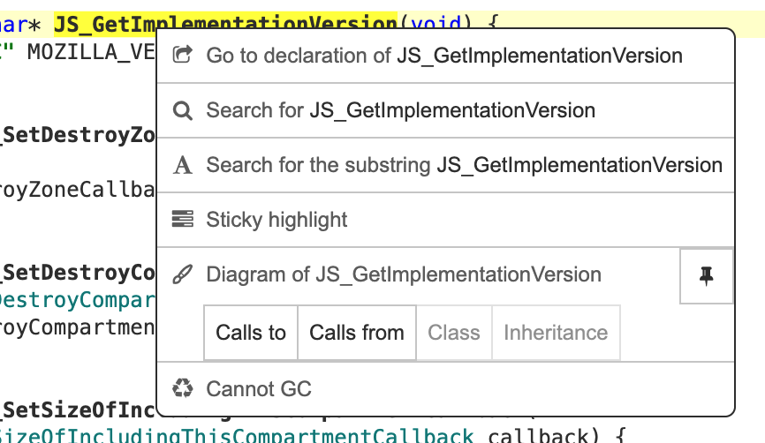Click SizeOfIncludingThisCompartmentCallback type in the code
Viewport: 765px width, 443px height.
pos(239,435)
